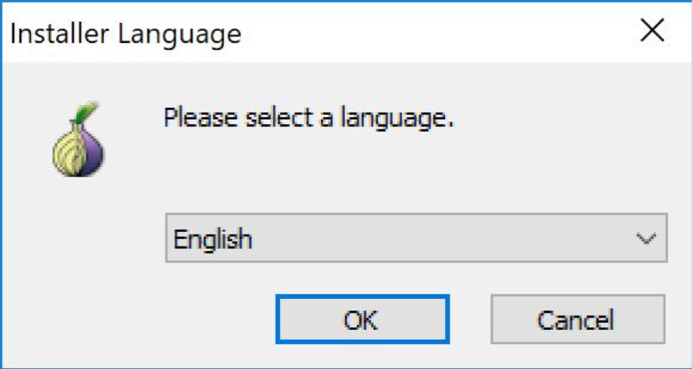This screenshot has height=369, width=692.
Task: Open the English language combo box
Action: pyautogui.click(x=416, y=238)
